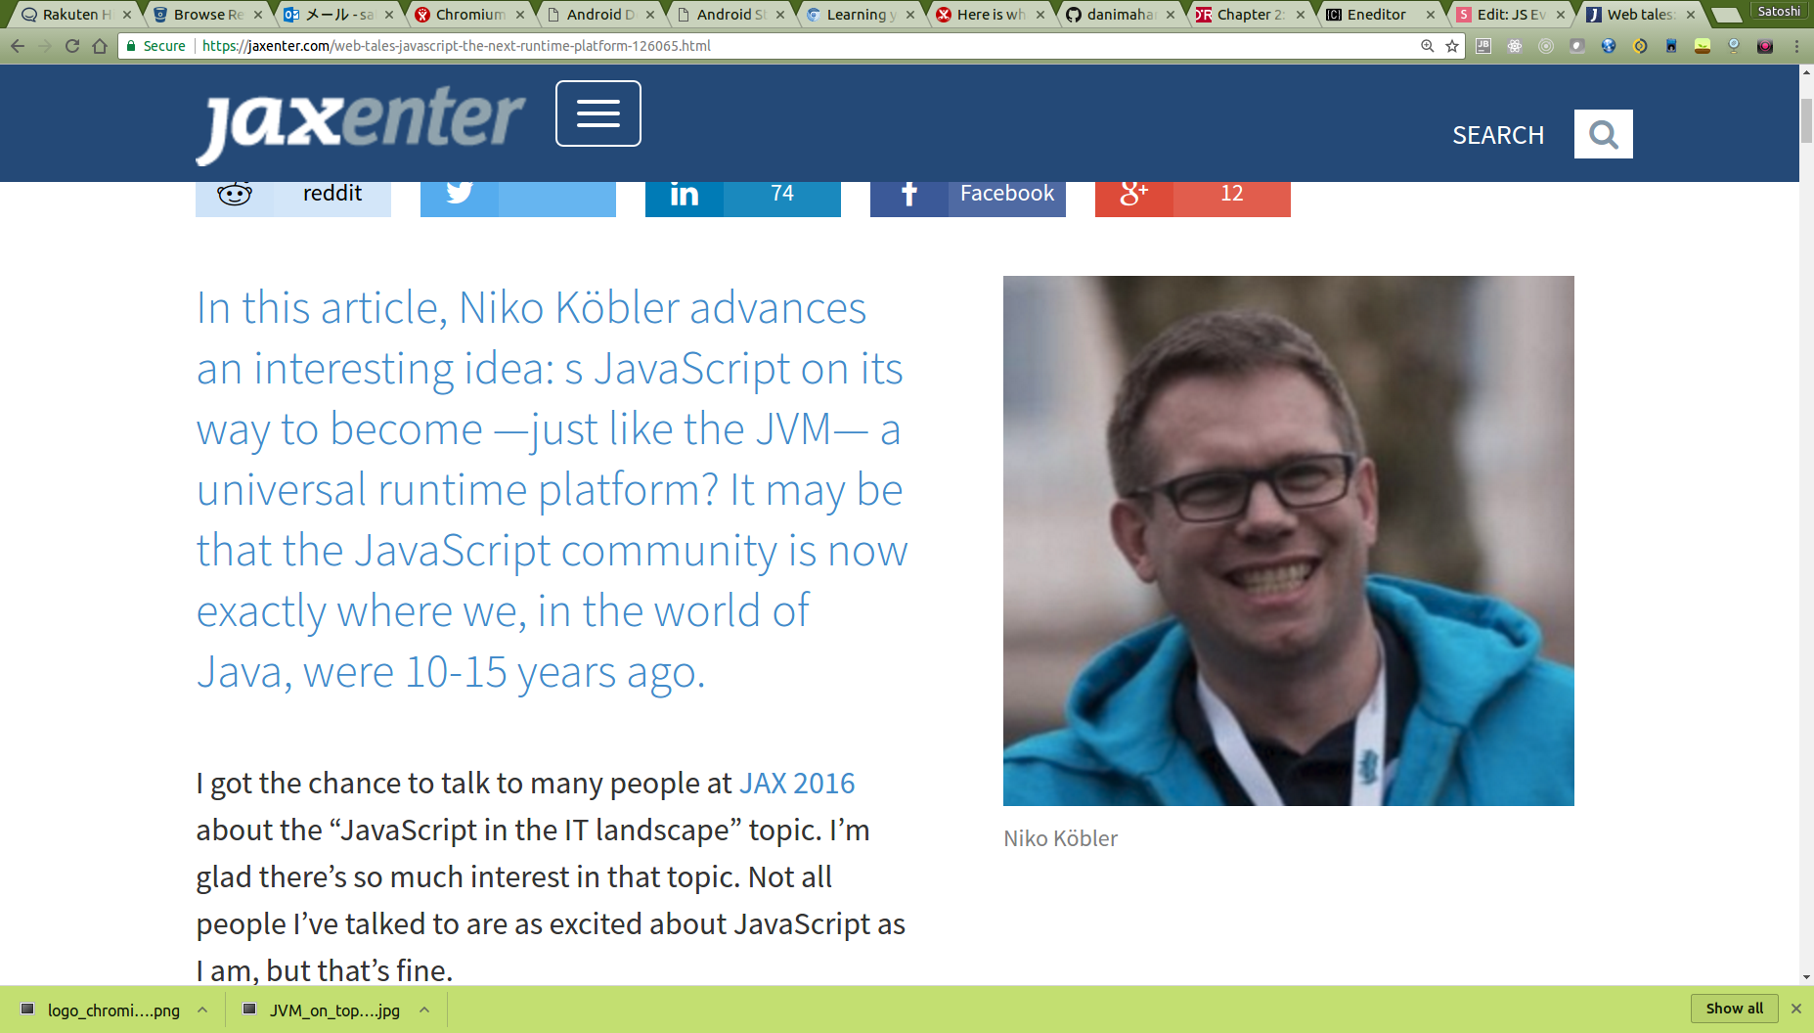
Task: Click the yellow circular extension icon
Action: click(x=1640, y=46)
